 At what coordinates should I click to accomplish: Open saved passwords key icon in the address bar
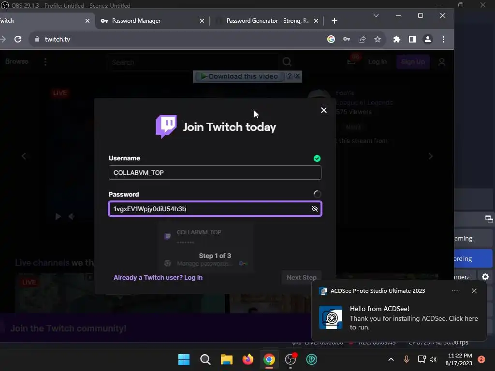[347, 39]
